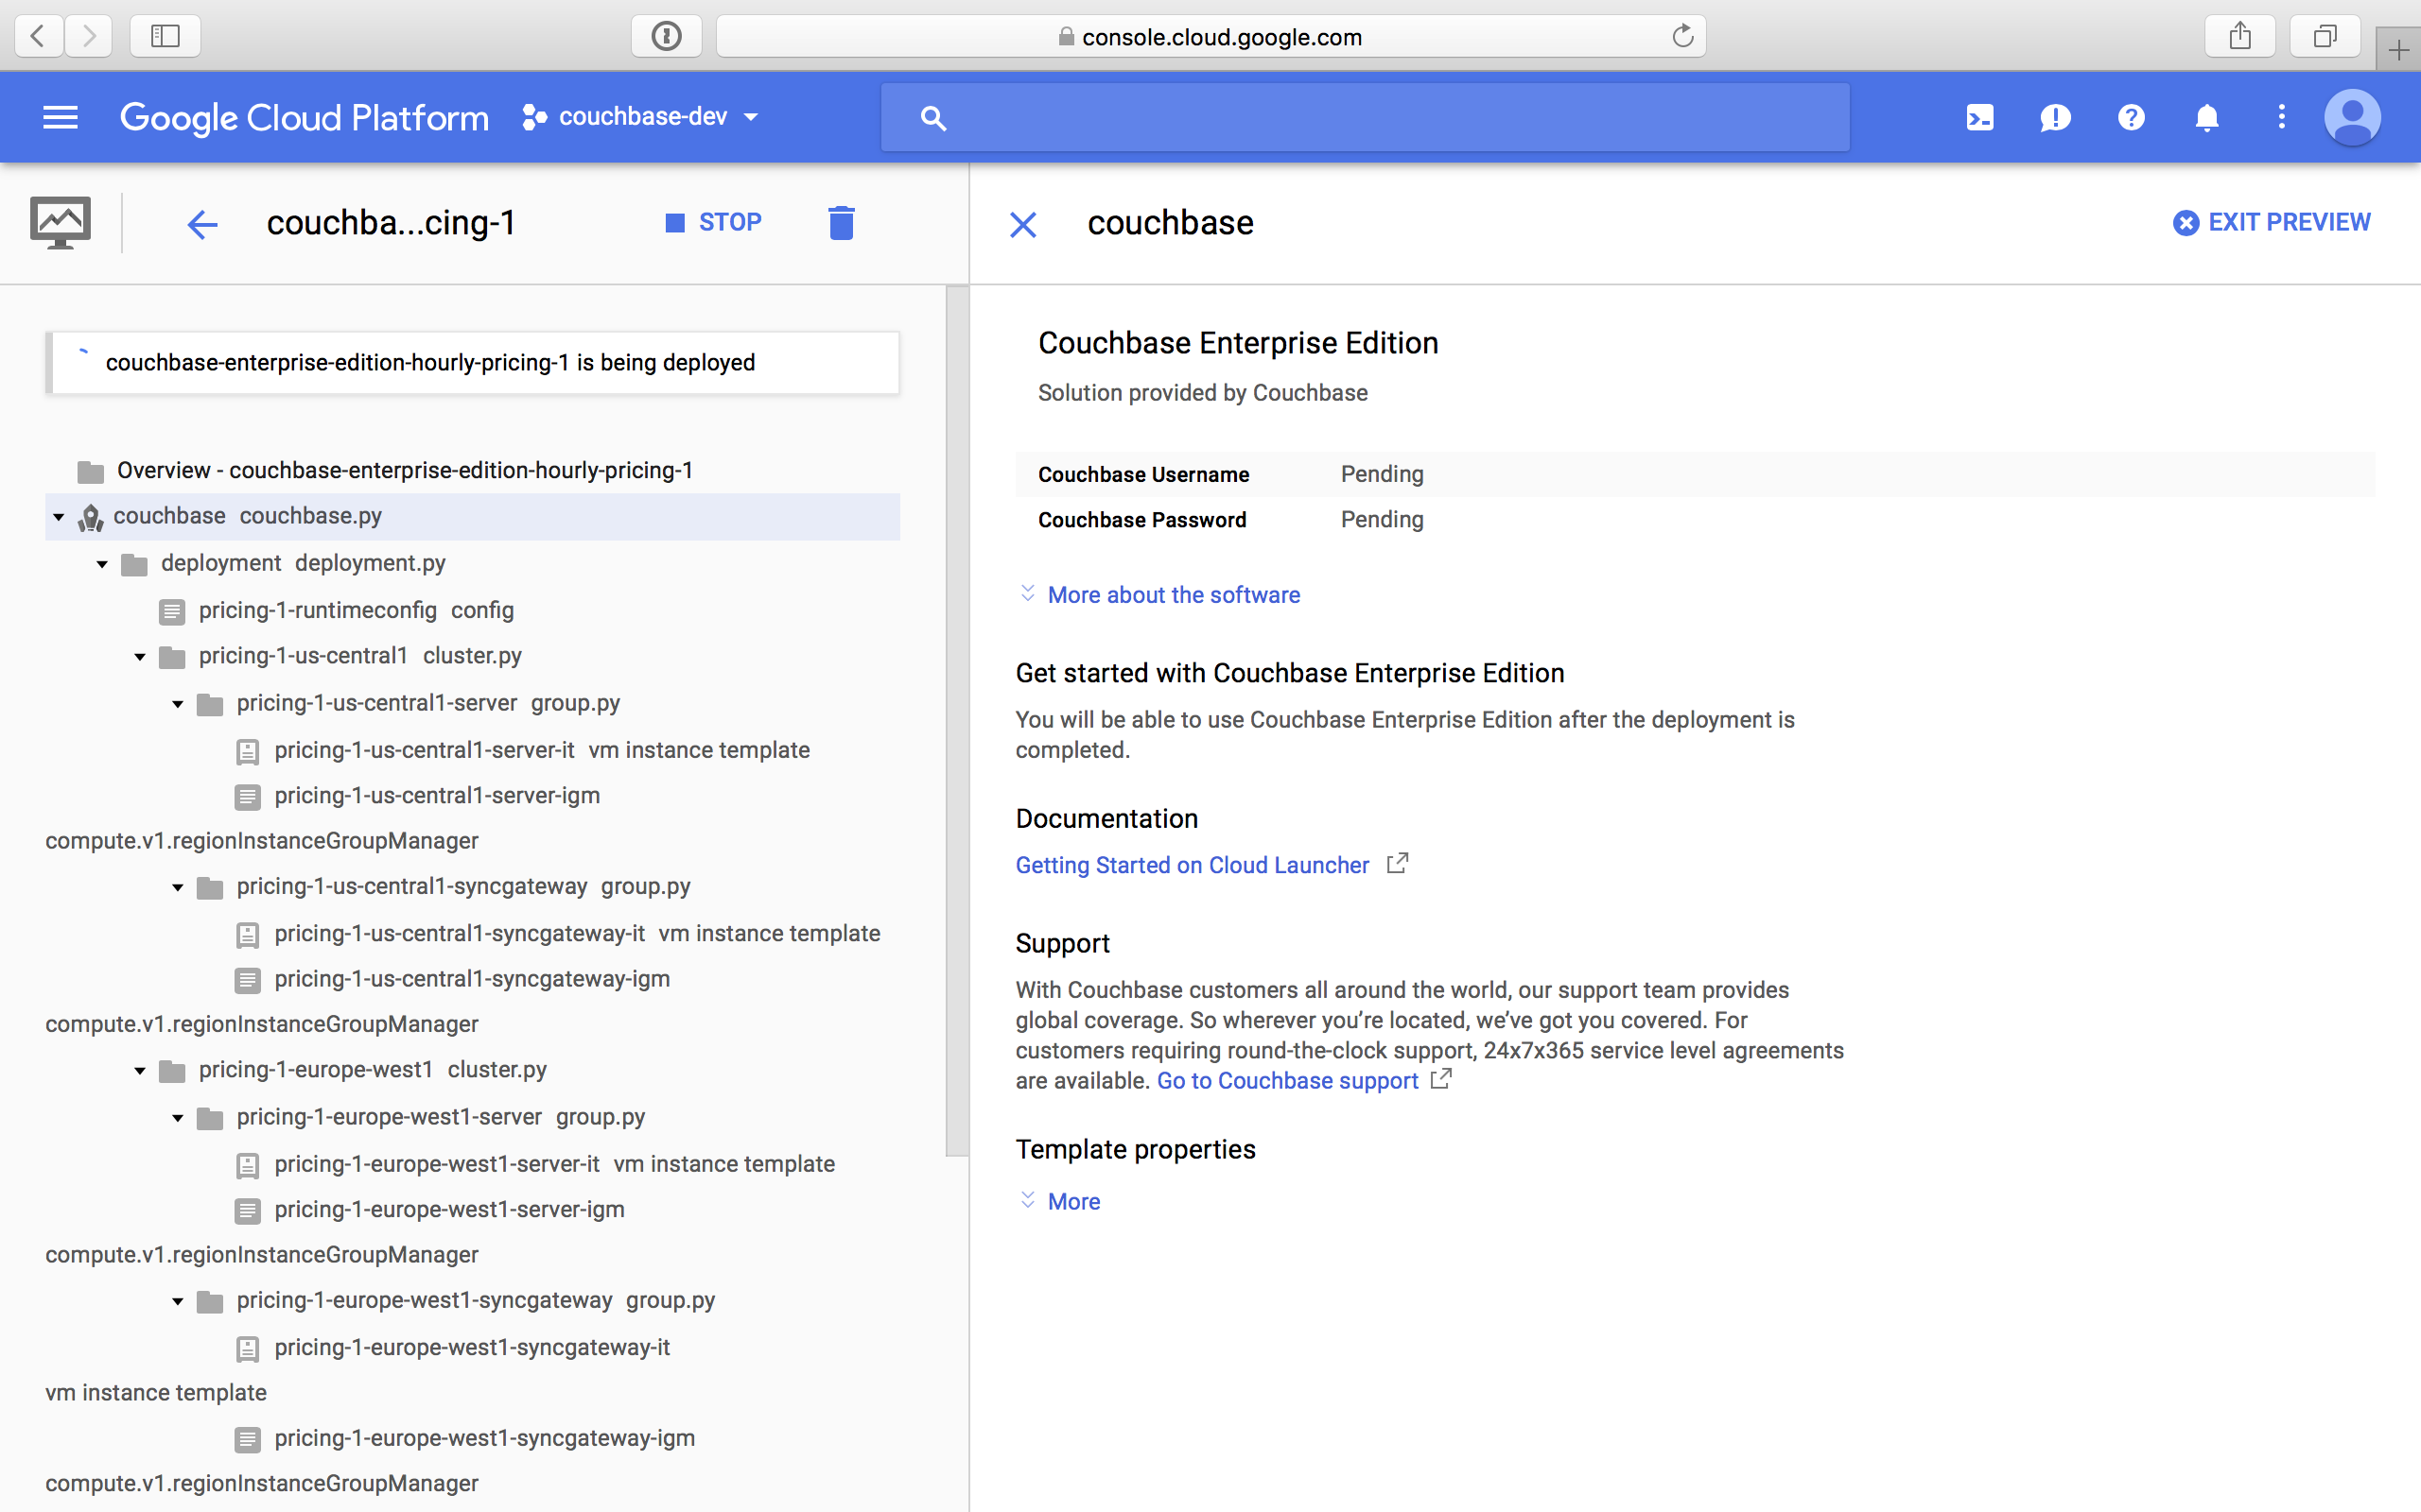Click Getting Started on Cloud Launcher link

[x=1193, y=862]
